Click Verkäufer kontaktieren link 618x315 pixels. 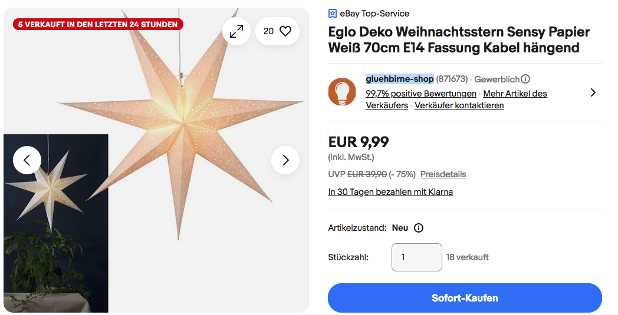point(459,105)
